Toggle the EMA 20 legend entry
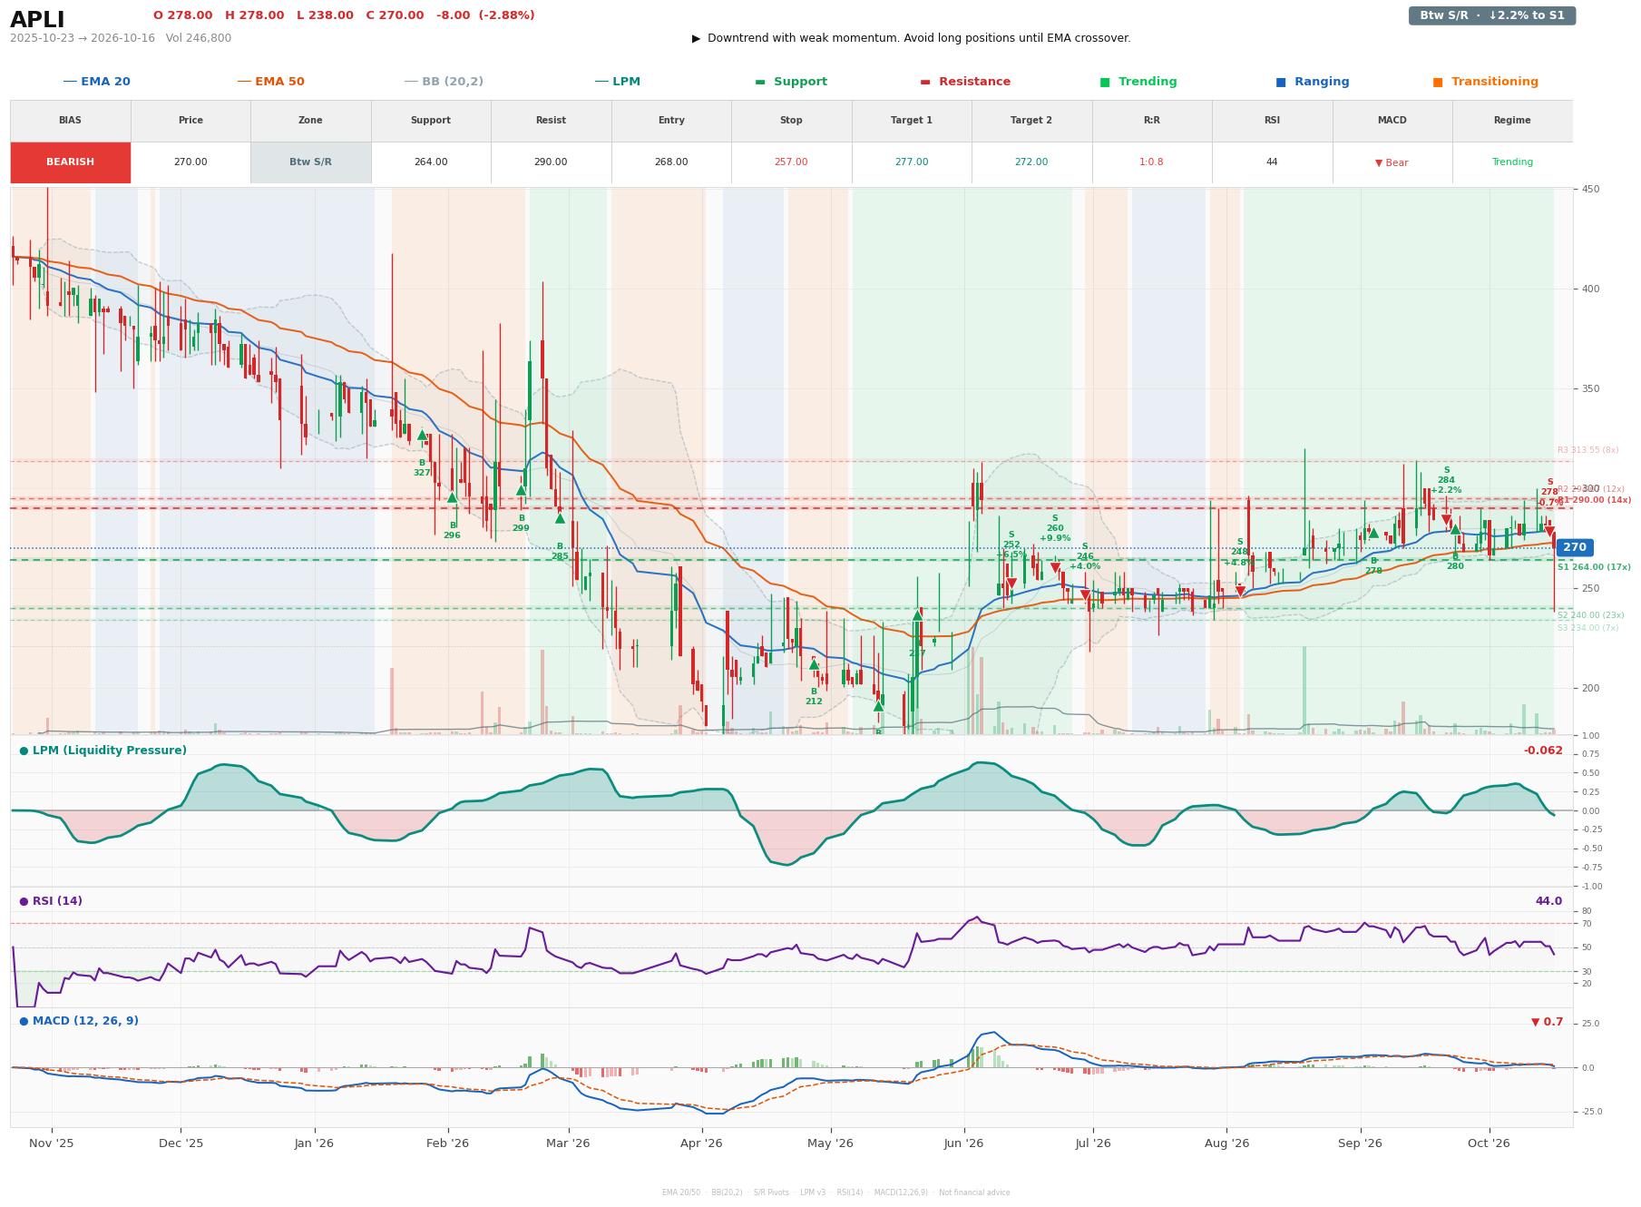The height and width of the screenshot is (1207, 1641). click(97, 82)
